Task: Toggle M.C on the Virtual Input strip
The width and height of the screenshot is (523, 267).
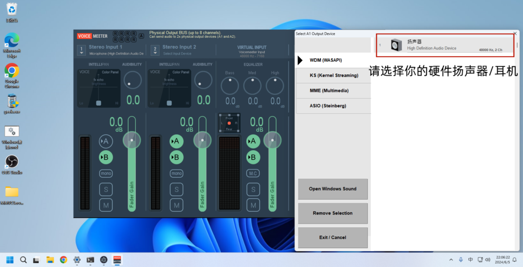Action: coord(253,174)
